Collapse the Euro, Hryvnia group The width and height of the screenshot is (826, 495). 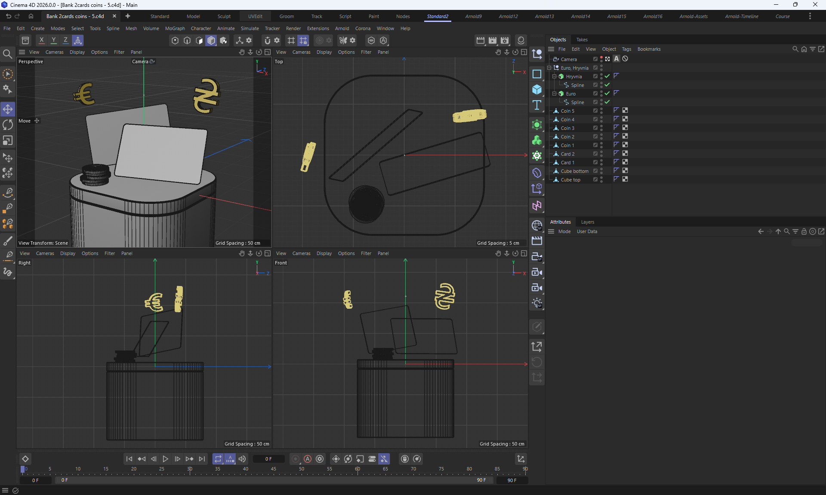point(549,68)
